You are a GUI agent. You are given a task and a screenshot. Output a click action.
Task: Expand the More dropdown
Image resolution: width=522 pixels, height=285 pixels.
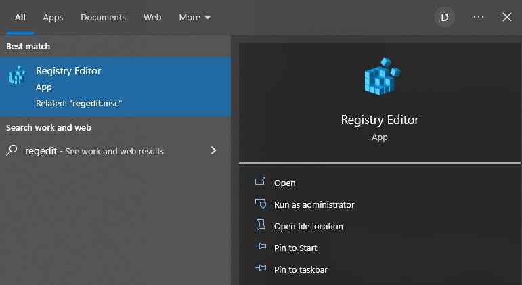[195, 18]
